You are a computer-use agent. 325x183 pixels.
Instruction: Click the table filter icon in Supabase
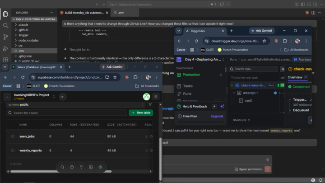click(150, 104)
